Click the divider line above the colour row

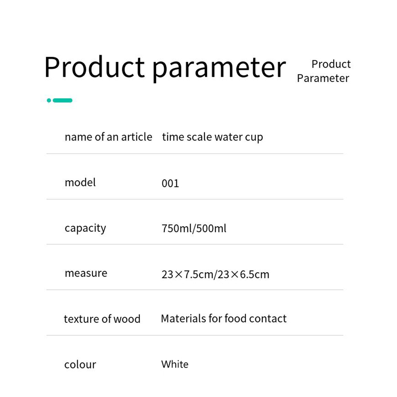tap(195, 335)
